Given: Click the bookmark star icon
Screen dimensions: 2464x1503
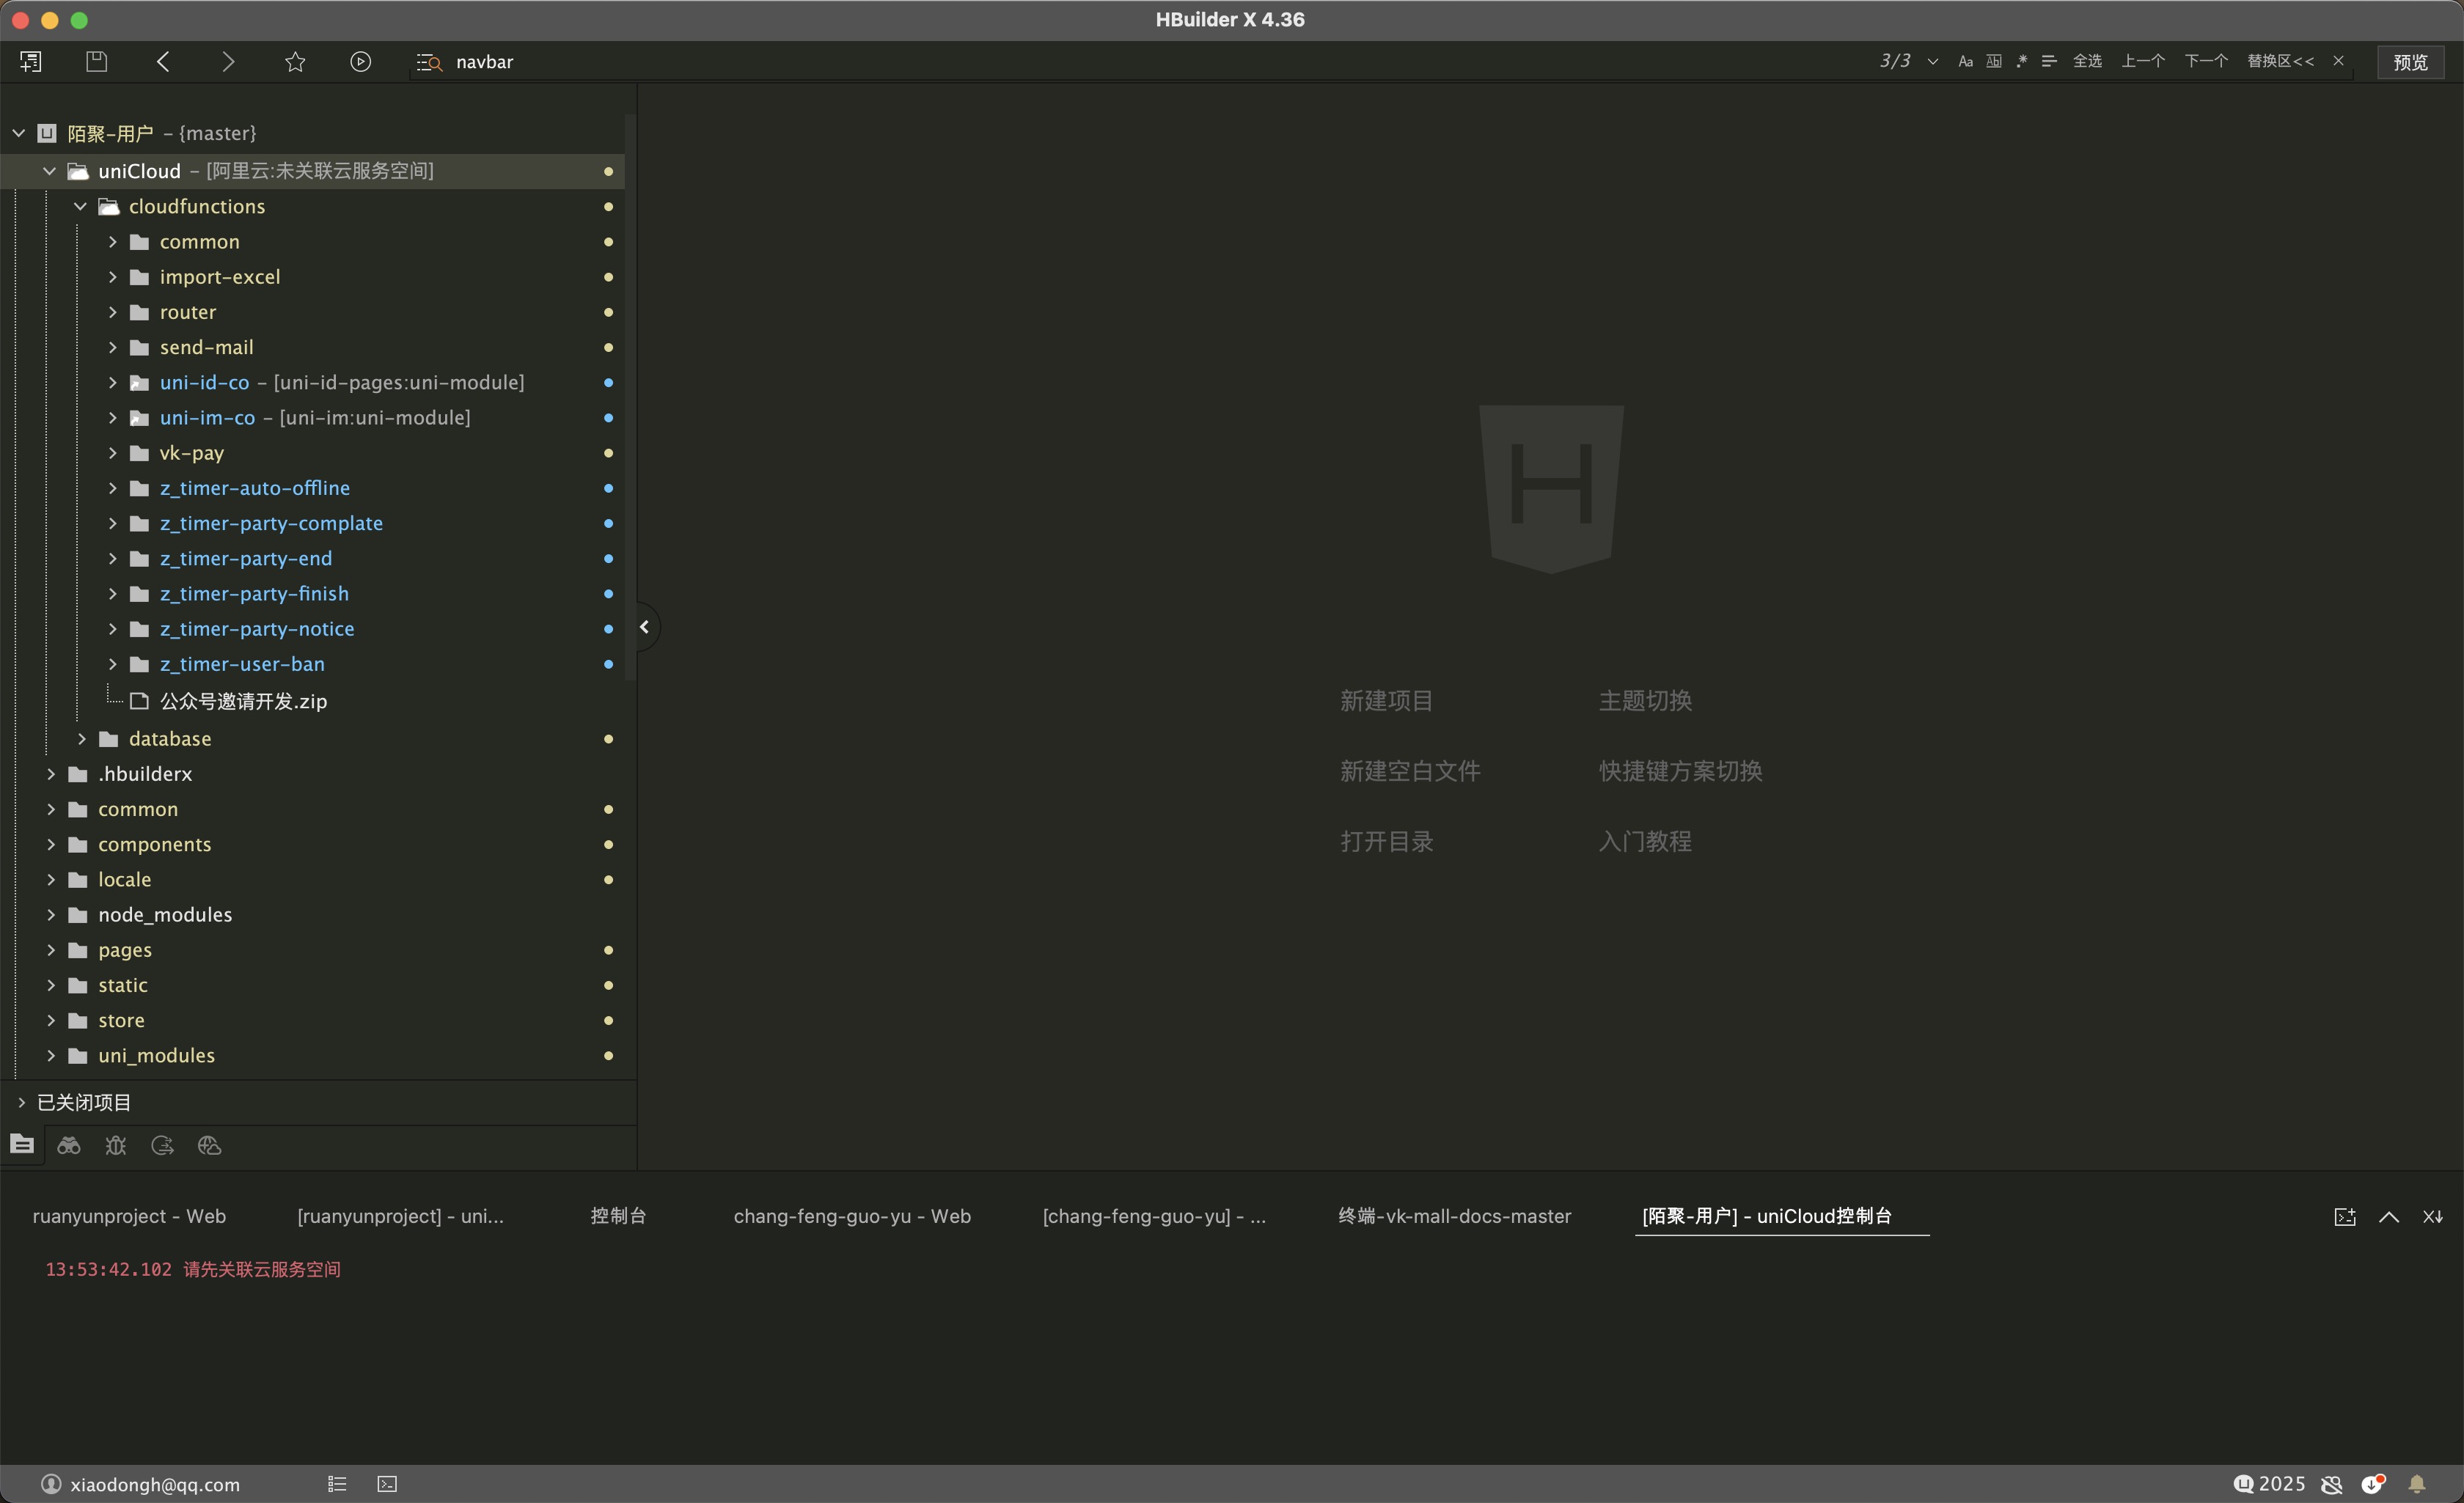Looking at the screenshot, I should point(295,62).
